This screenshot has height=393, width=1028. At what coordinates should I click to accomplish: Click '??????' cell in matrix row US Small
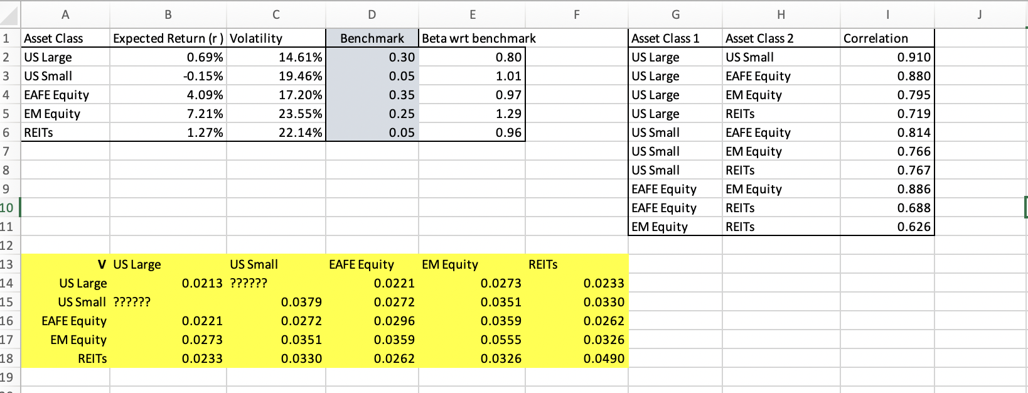(x=168, y=302)
